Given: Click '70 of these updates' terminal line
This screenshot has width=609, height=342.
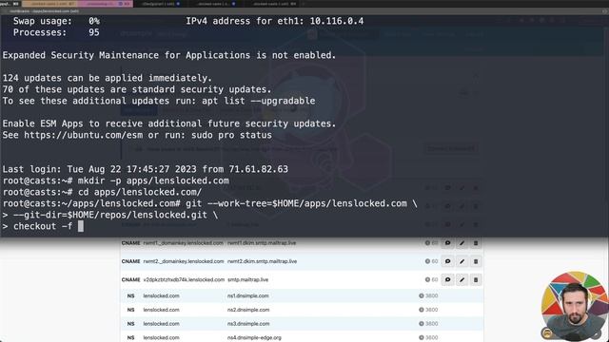Looking at the screenshot, I should [137, 89].
